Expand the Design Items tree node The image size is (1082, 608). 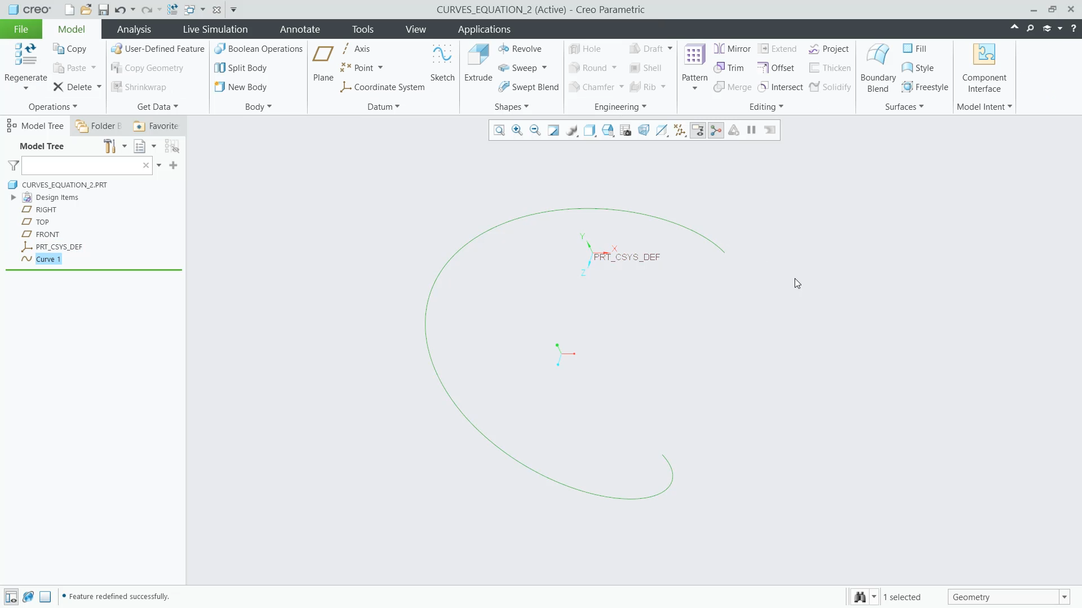click(x=14, y=198)
